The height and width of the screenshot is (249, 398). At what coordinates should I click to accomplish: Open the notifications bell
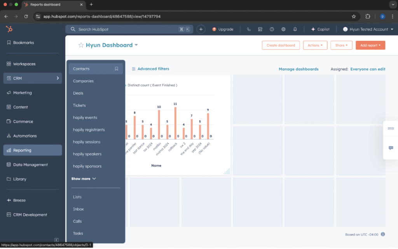tap(295, 29)
